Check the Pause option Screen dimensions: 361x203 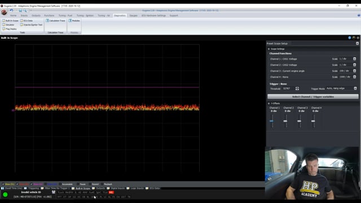[78, 184]
